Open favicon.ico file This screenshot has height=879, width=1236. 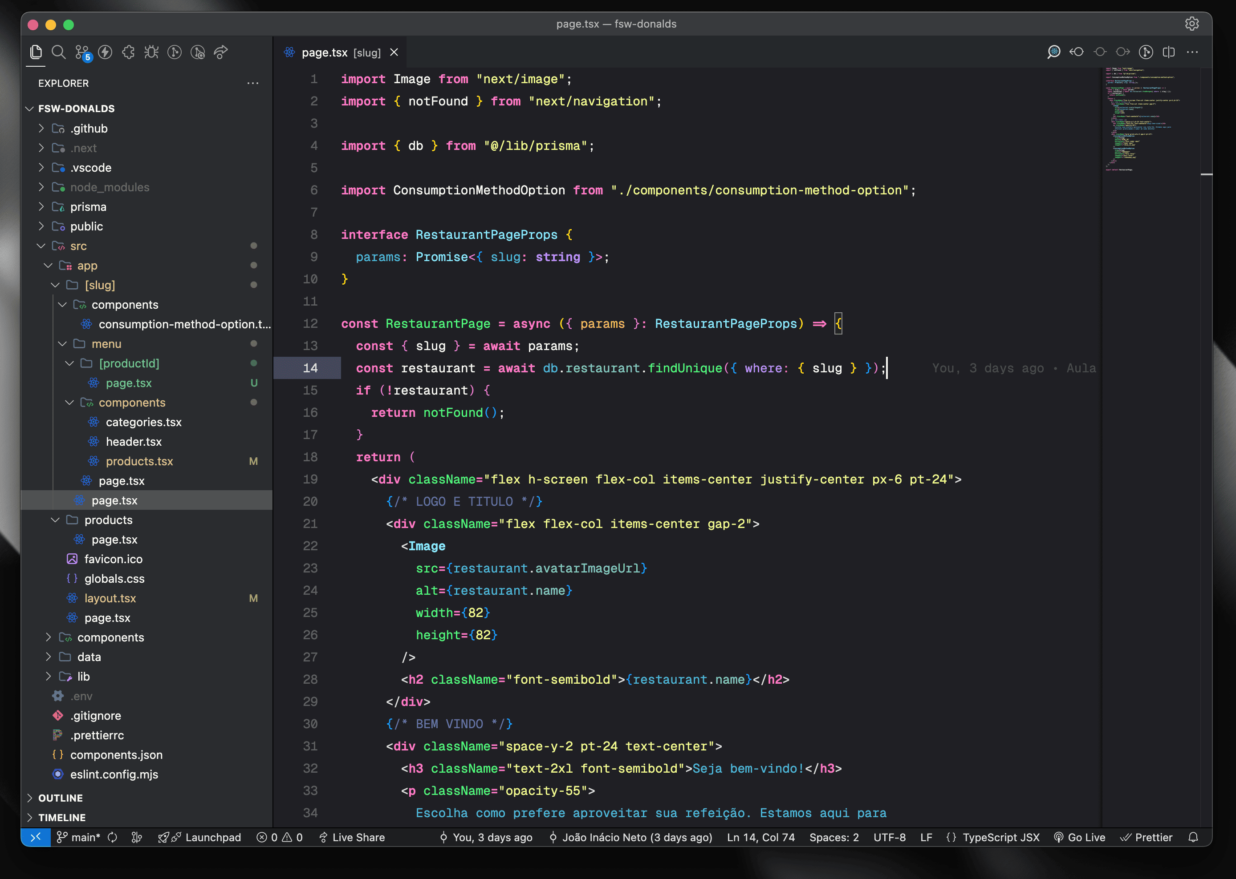(113, 559)
